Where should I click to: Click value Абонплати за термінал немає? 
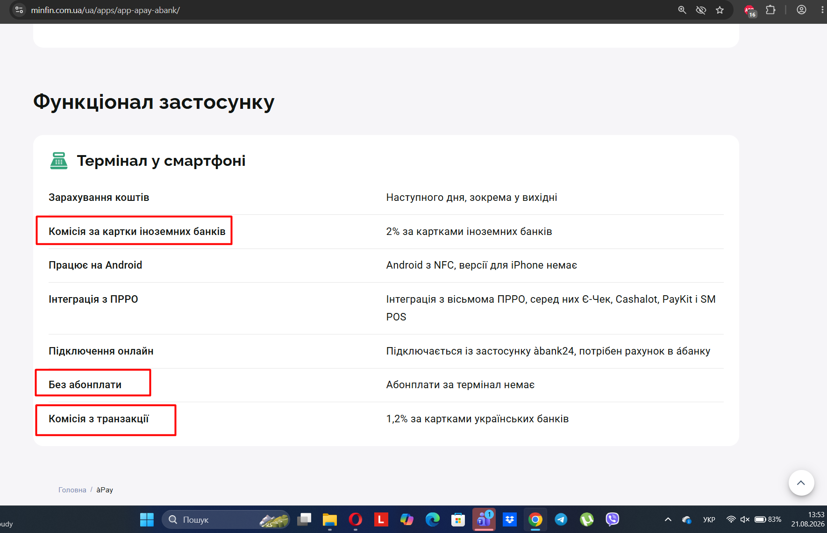pos(460,385)
